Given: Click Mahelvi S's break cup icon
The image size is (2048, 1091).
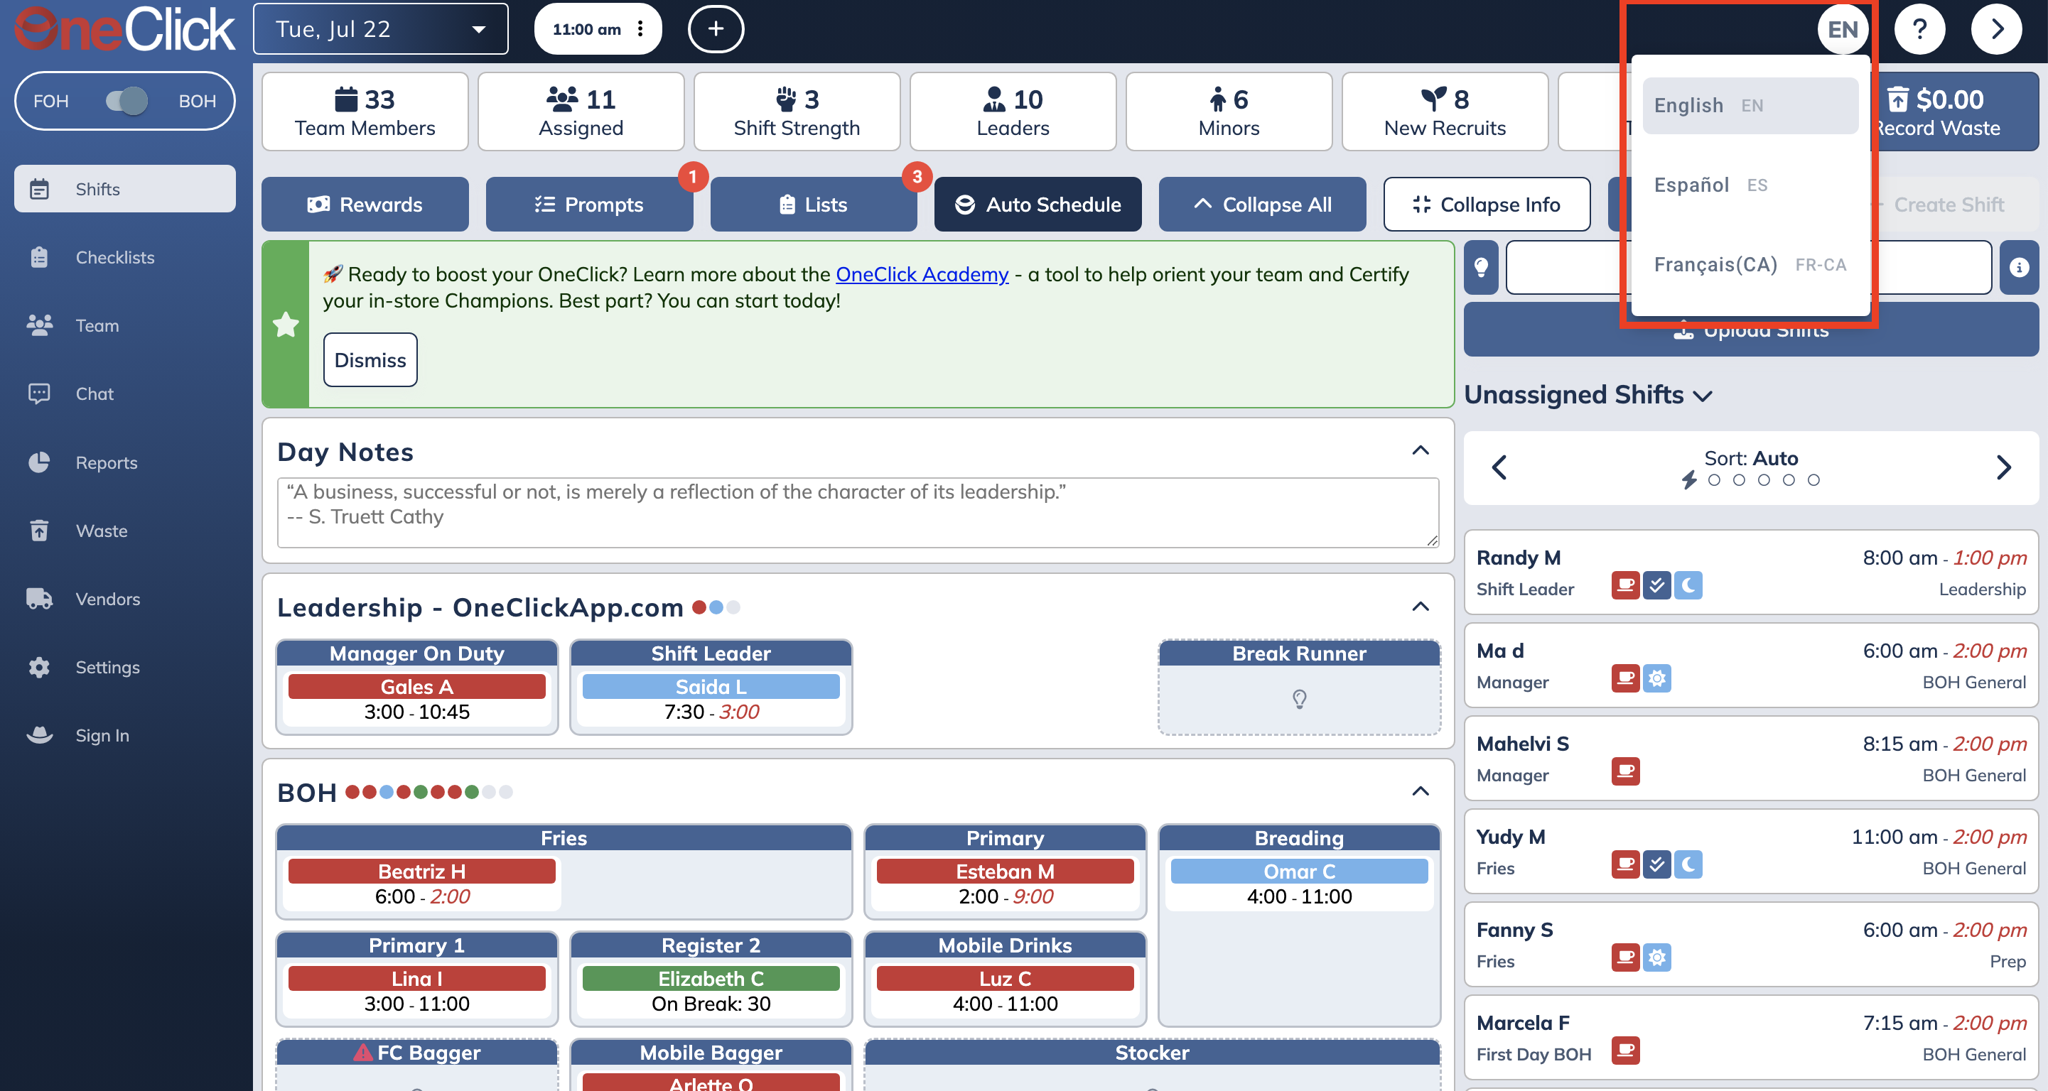Looking at the screenshot, I should pyautogui.click(x=1625, y=771).
